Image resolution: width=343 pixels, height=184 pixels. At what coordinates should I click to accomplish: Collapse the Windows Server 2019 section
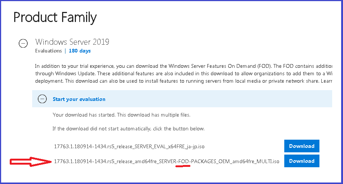click(x=23, y=44)
